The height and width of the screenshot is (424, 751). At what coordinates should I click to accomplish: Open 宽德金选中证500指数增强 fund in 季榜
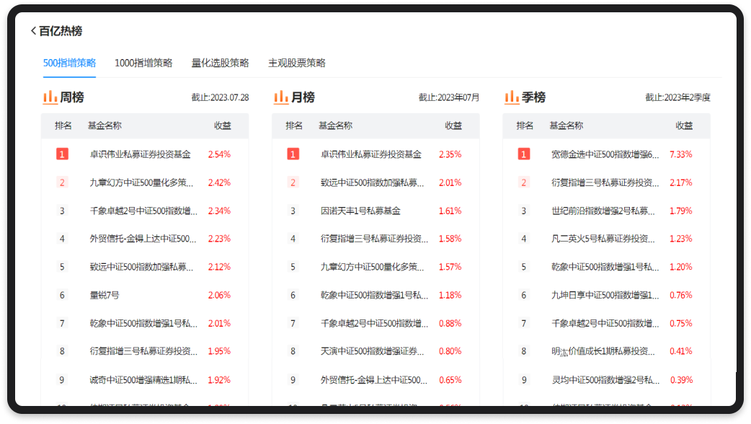click(605, 154)
